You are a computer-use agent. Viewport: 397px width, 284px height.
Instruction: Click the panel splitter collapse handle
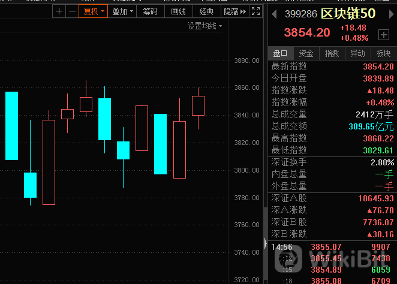[265, 243]
